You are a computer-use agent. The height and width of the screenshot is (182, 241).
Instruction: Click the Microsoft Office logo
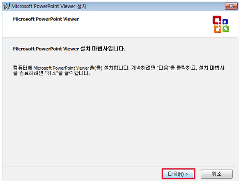pos(221,24)
